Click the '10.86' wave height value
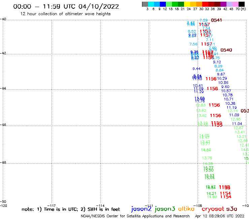The height and width of the screenshot is (219, 249). point(223,83)
